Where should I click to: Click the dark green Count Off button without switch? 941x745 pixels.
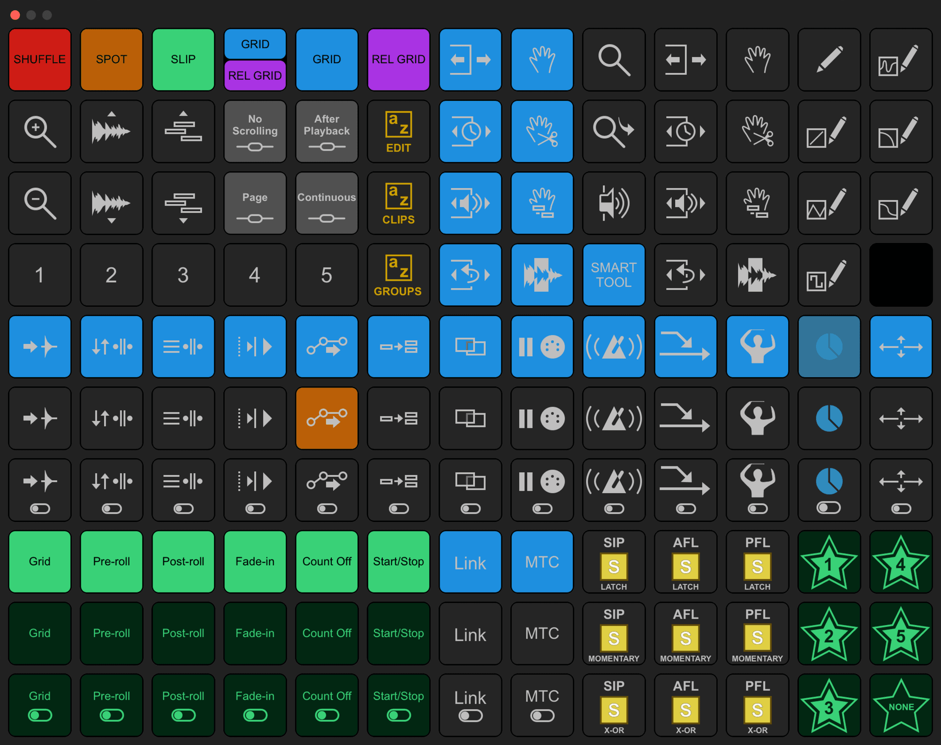327,633
